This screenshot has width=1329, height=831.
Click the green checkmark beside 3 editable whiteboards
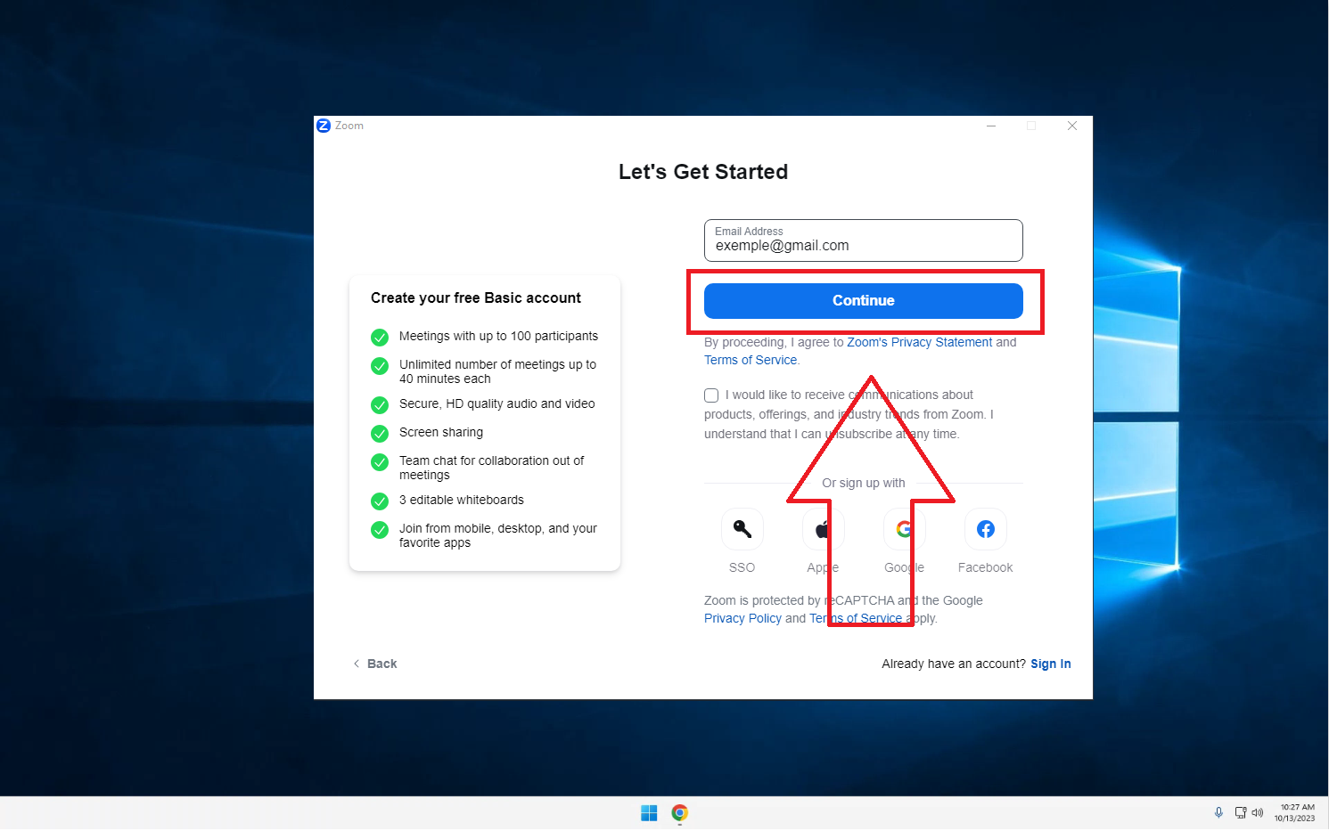(380, 501)
